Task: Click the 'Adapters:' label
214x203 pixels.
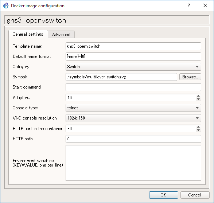Action: click(x=22, y=98)
